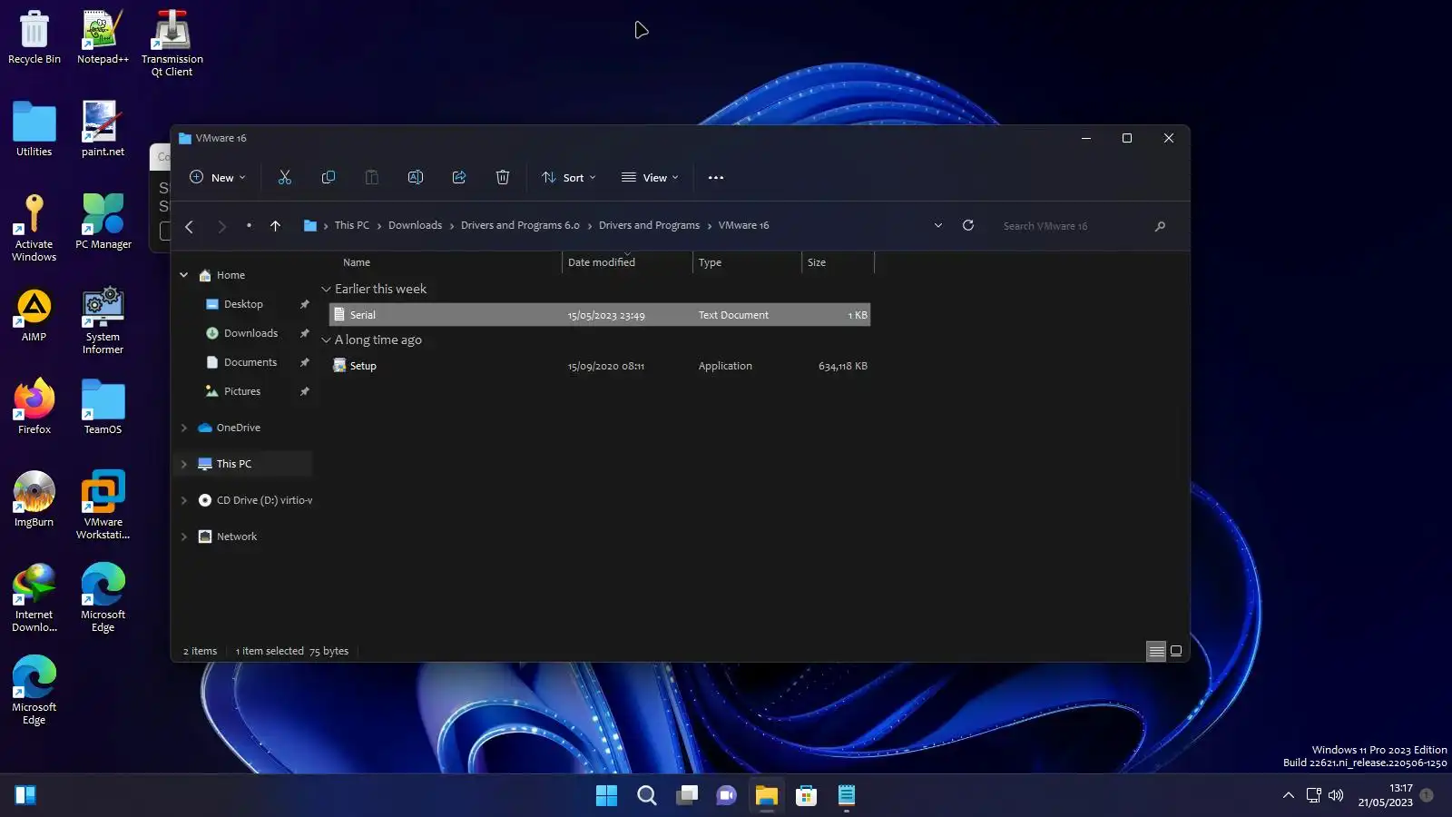Screen dimensions: 1452x817
Task: Open Desktop in the navigation pane
Action: tap(243, 304)
